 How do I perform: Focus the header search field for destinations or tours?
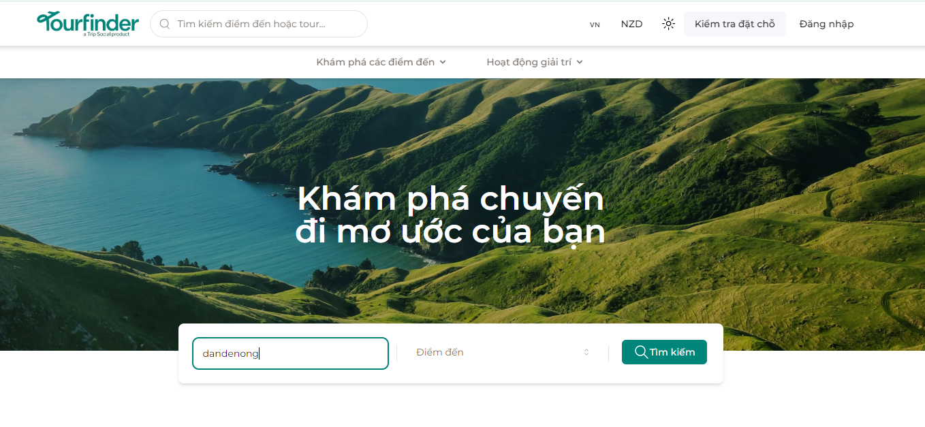pos(259,24)
